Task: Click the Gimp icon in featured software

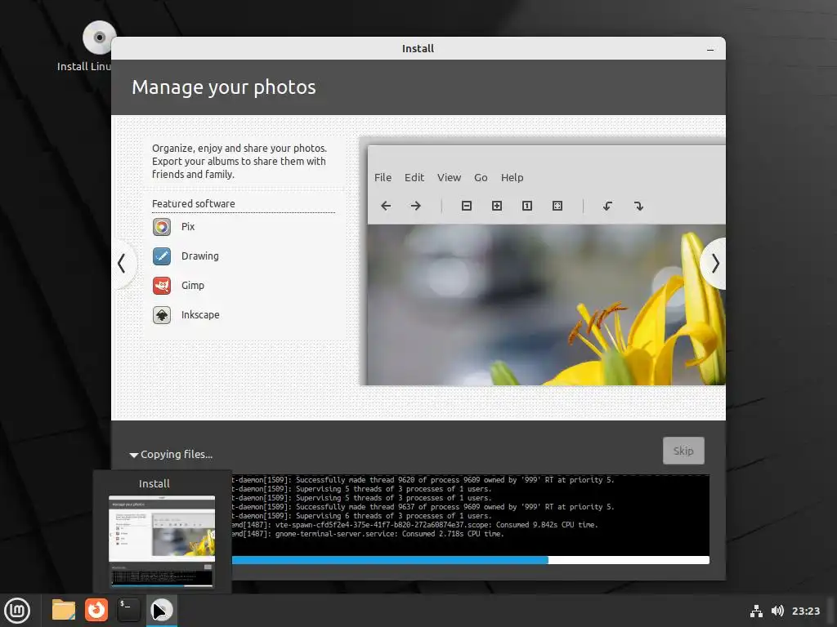Action: (x=162, y=286)
